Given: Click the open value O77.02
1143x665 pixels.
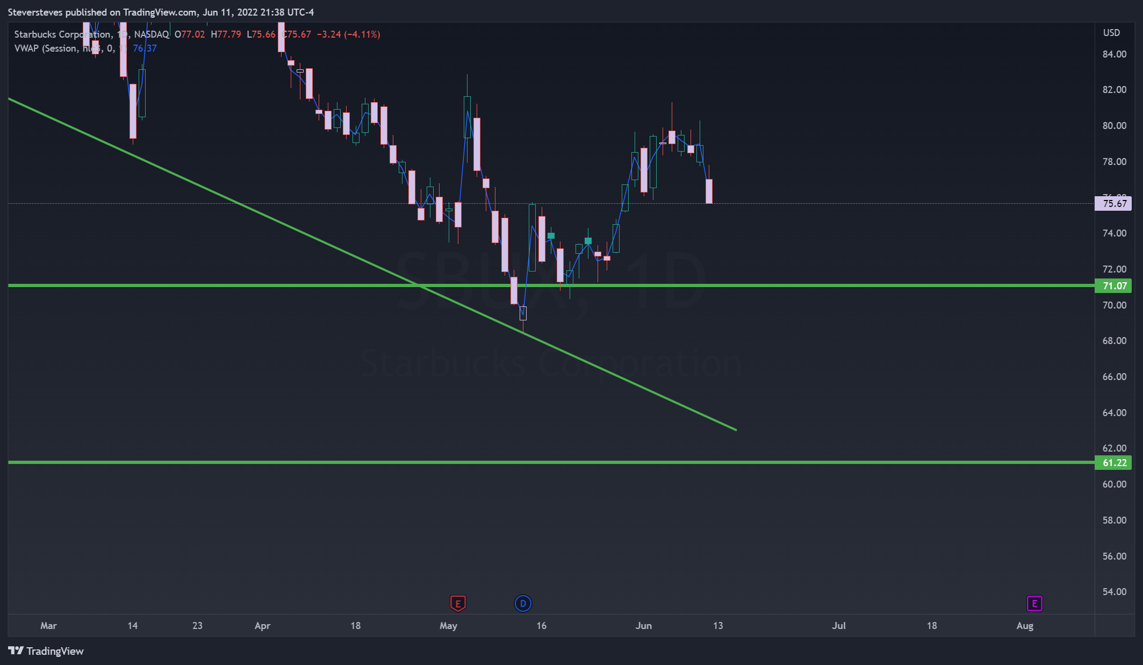Looking at the screenshot, I should [190, 34].
